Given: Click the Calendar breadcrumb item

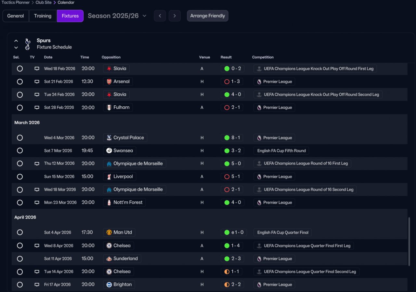Looking at the screenshot, I should 66,3.
